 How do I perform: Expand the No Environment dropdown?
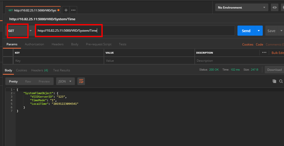pos(242,8)
